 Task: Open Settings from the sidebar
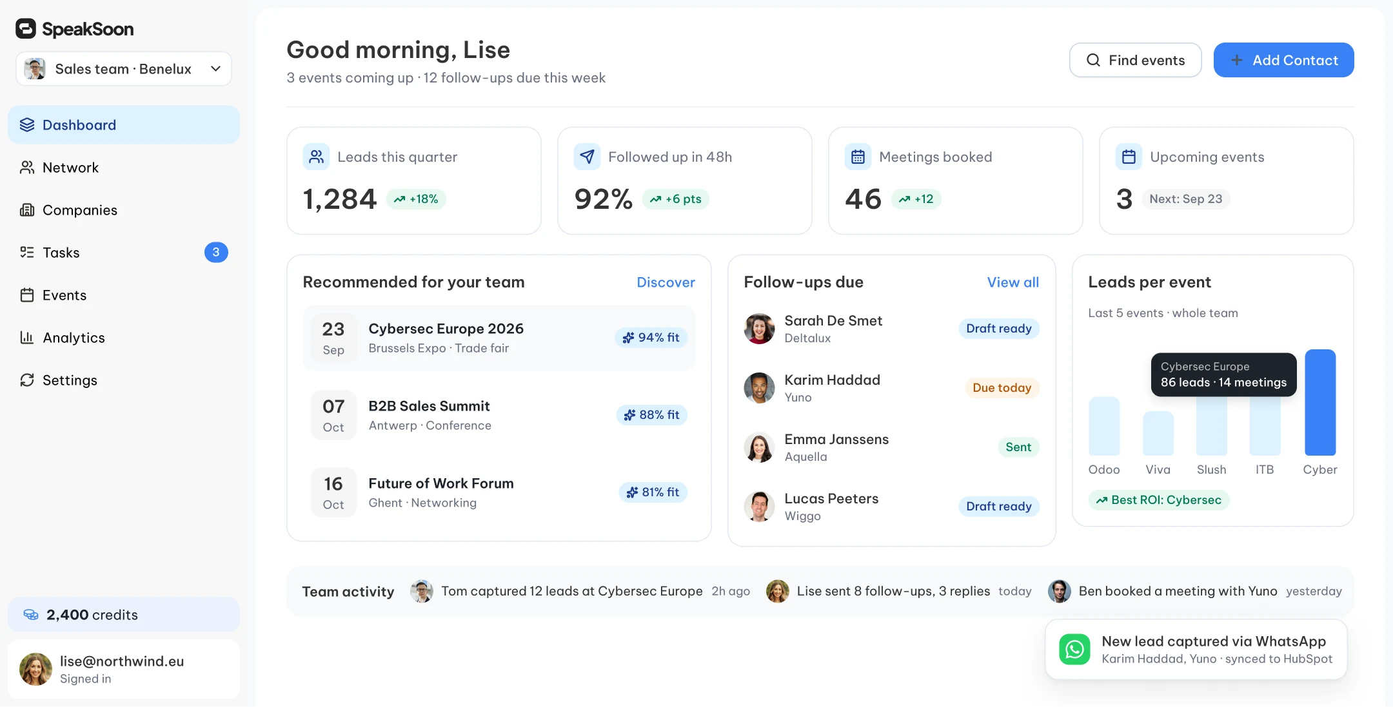(x=124, y=380)
